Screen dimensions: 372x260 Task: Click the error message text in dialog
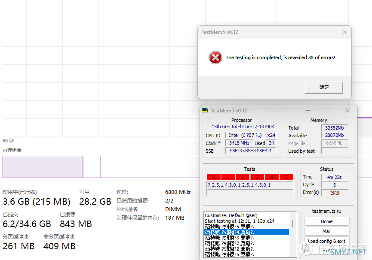(280, 57)
